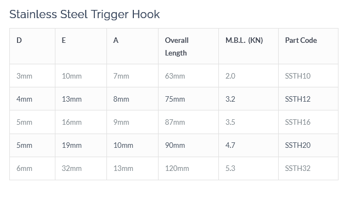Viewport: 344px width, 205px height.
Task: Click the 3mm D dimension cell
Action: coord(32,76)
